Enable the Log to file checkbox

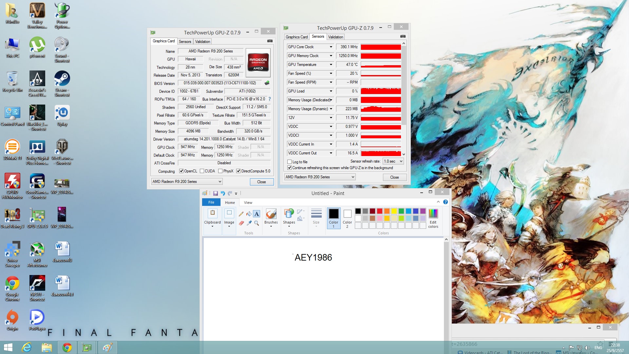click(x=290, y=162)
